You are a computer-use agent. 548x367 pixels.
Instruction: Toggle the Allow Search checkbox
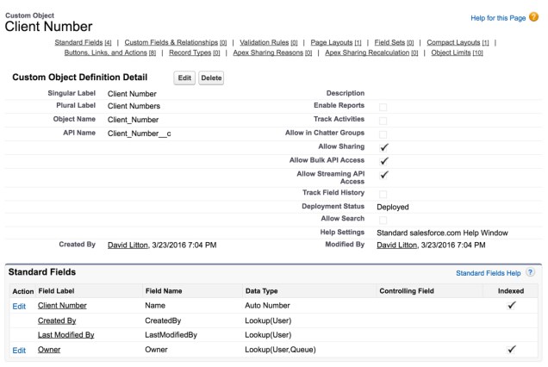click(x=383, y=221)
